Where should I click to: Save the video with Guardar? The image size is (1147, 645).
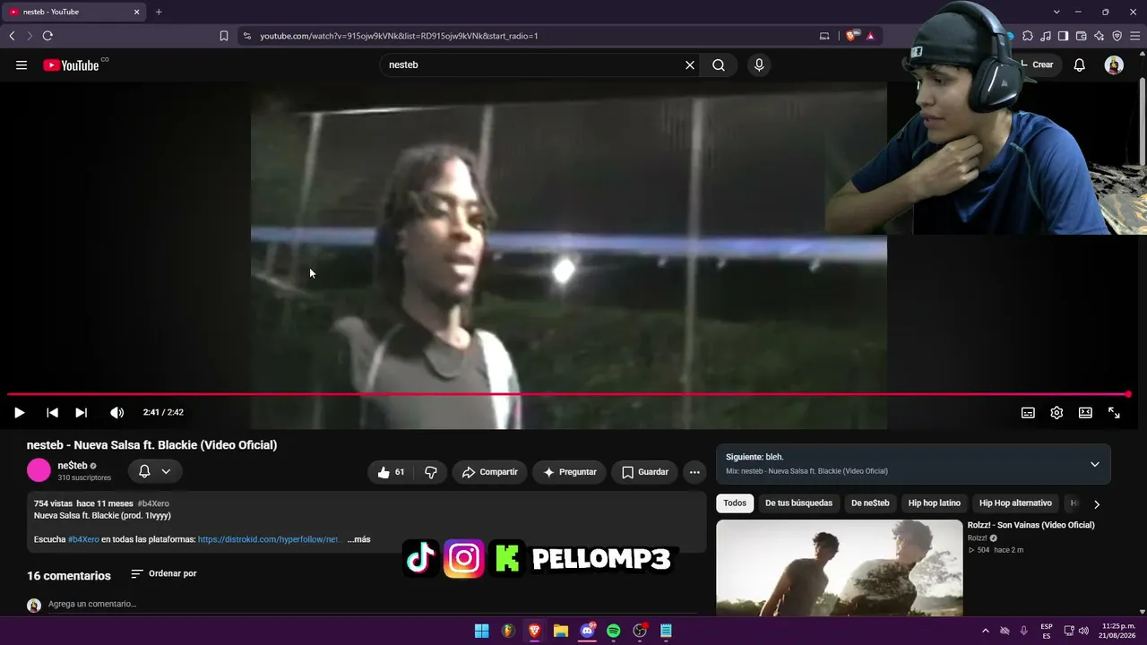[x=644, y=472]
